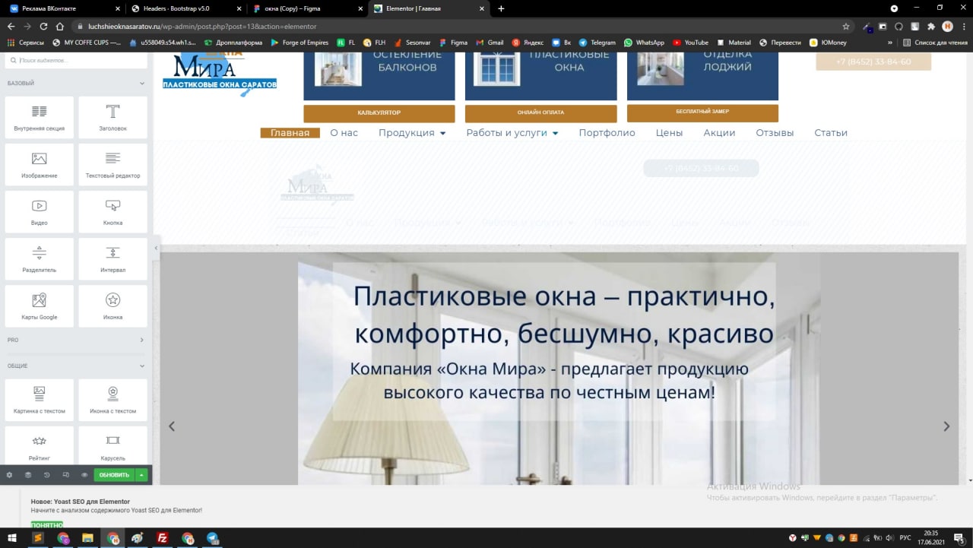
Task: Expand the PRO widget category
Action: click(76, 340)
